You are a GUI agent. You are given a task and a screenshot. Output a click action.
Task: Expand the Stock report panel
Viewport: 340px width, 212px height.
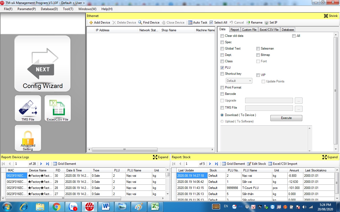coord(330,157)
